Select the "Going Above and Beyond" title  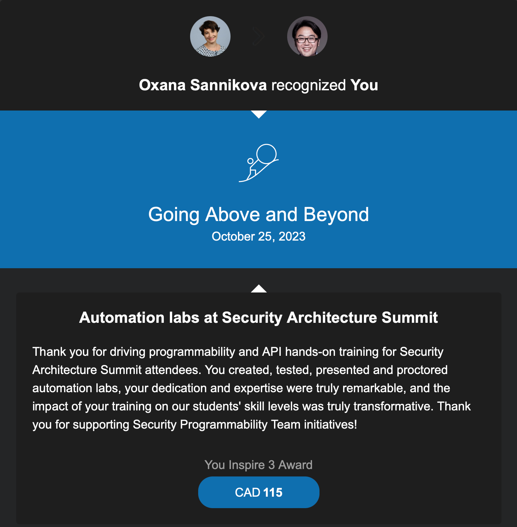click(258, 214)
